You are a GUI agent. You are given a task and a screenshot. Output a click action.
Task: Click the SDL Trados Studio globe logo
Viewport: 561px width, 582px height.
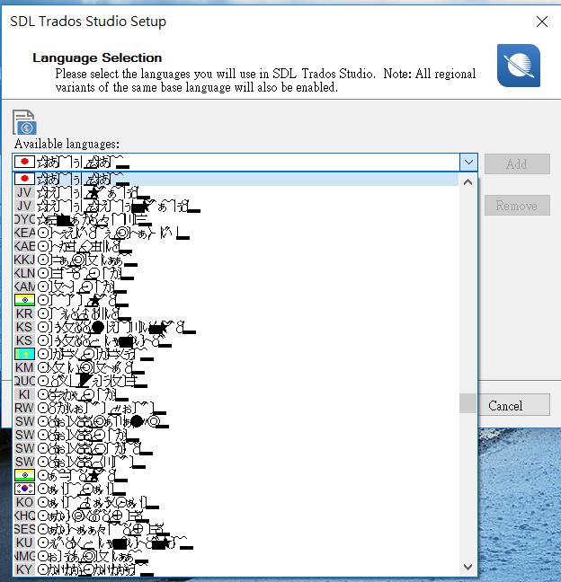pos(519,66)
